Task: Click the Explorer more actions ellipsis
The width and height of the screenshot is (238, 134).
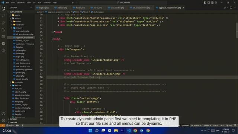Action: click(x=31, y=7)
